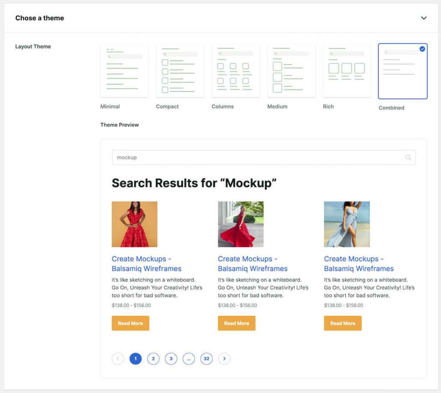The image size is (441, 393).
Task: Select the Medium layout theme
Action: pyautogui.click(x=291, y=70)
